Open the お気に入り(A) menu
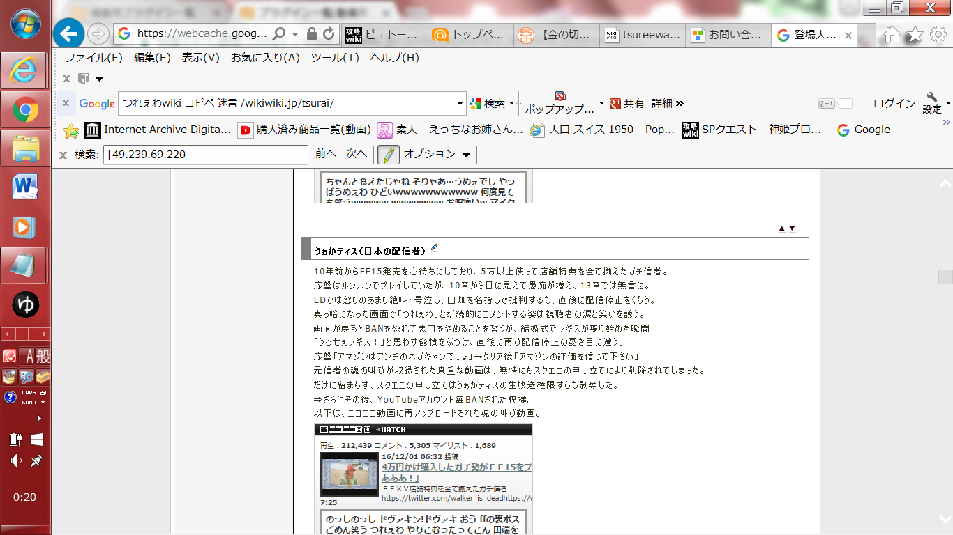 [265, 58]
